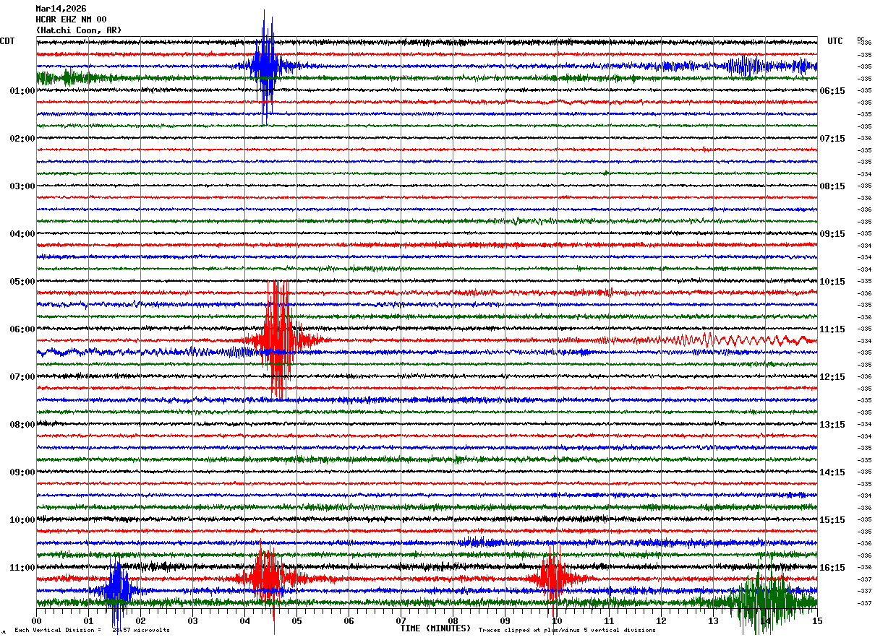This screenshot has width=875, height=640.
Task: Click the 12 minute tick on bottom axis
Action: click(661, 620)
